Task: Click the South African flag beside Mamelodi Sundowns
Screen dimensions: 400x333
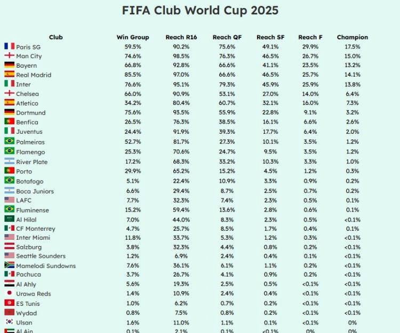Action: (x=9, y=265)
